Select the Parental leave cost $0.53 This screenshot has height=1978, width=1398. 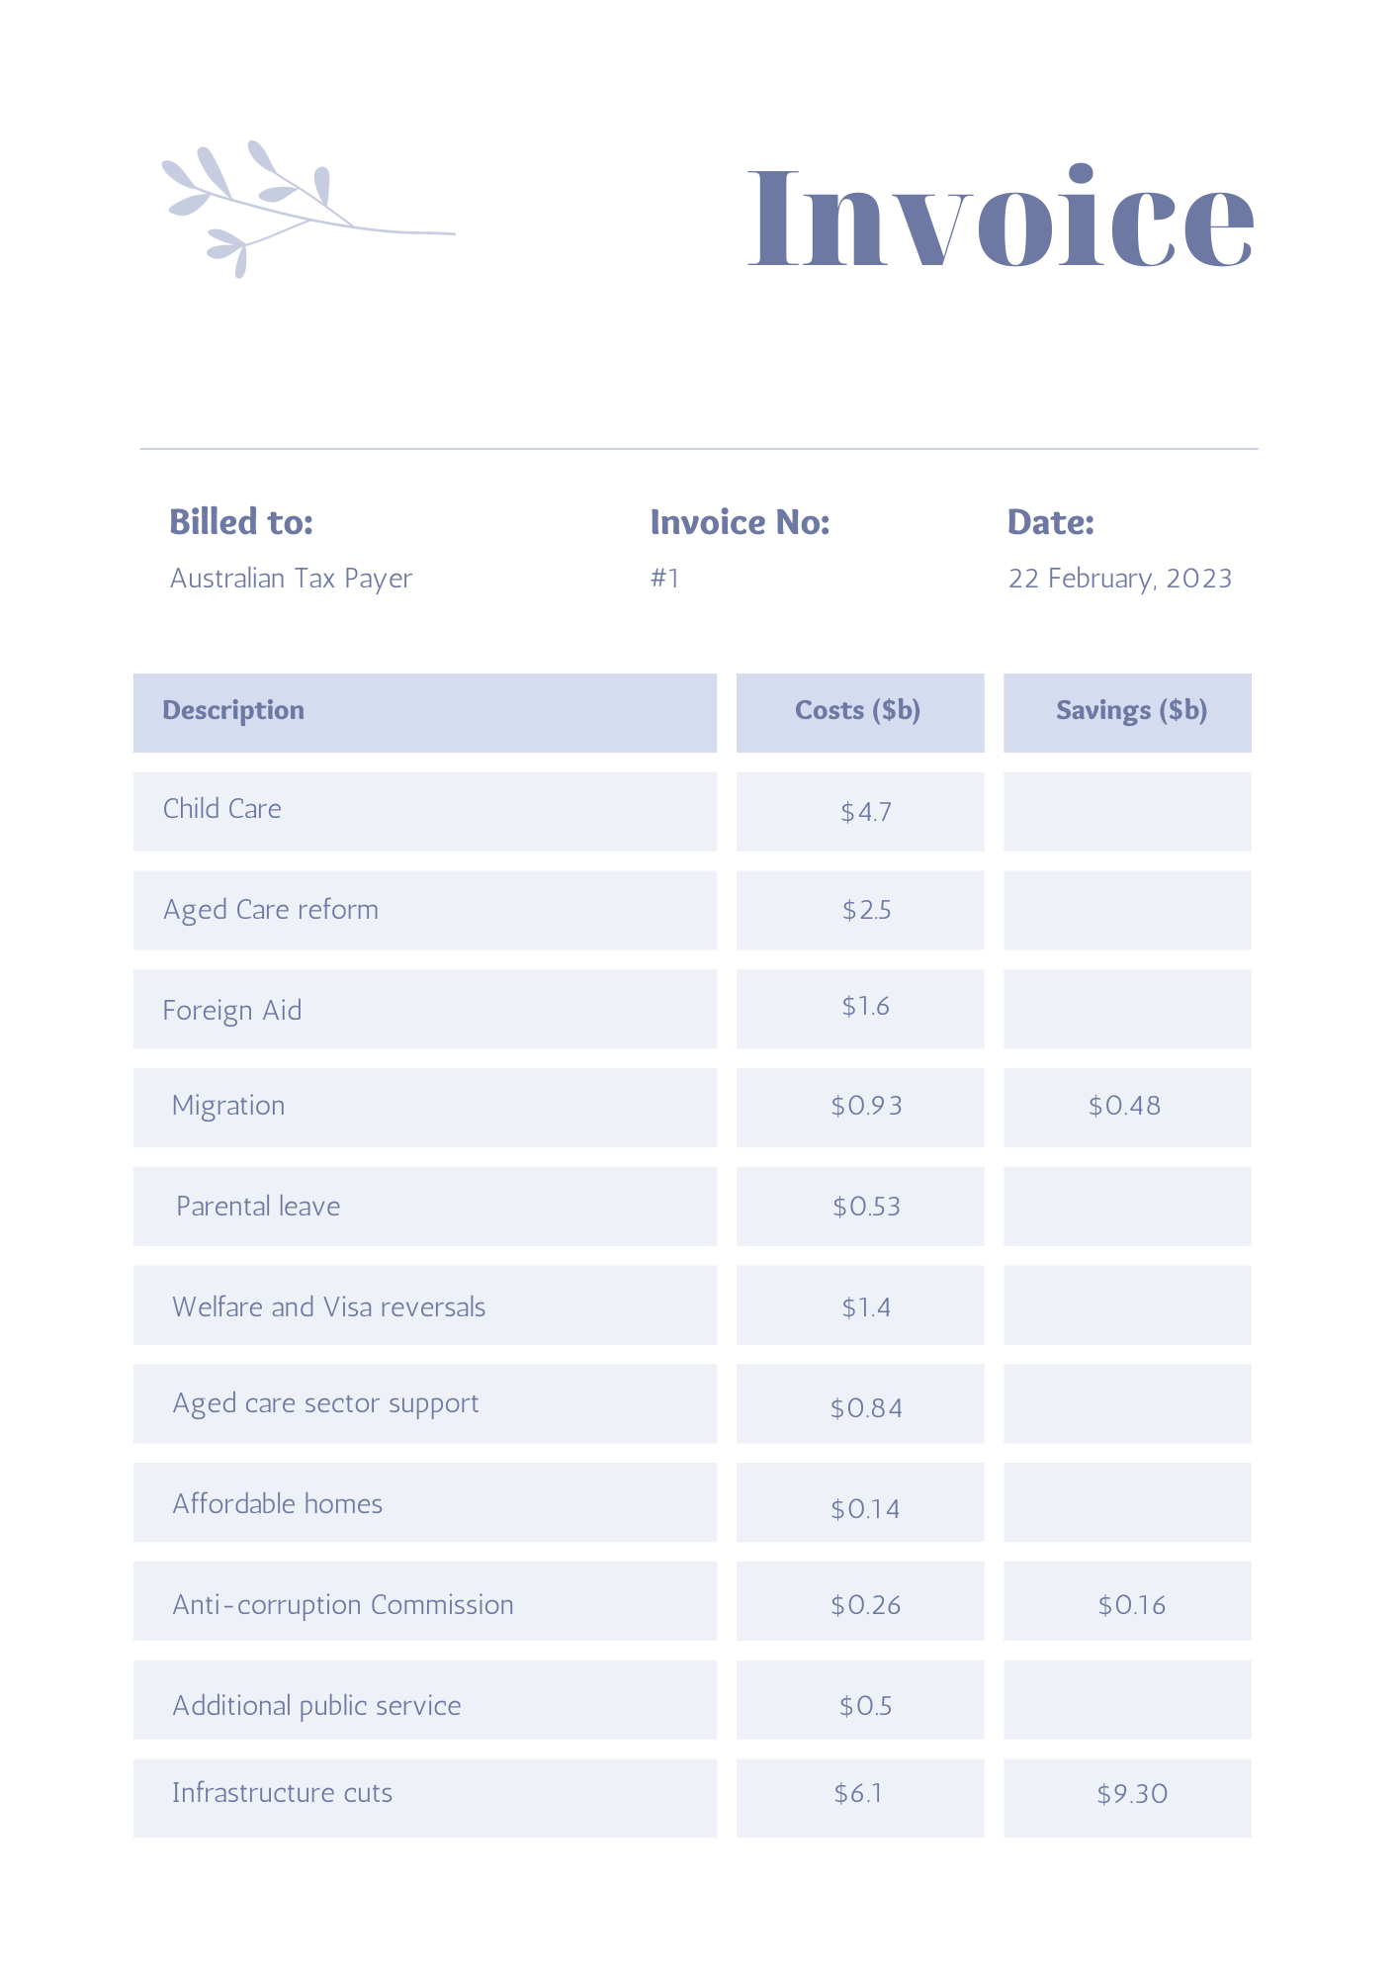point(867,1207)
